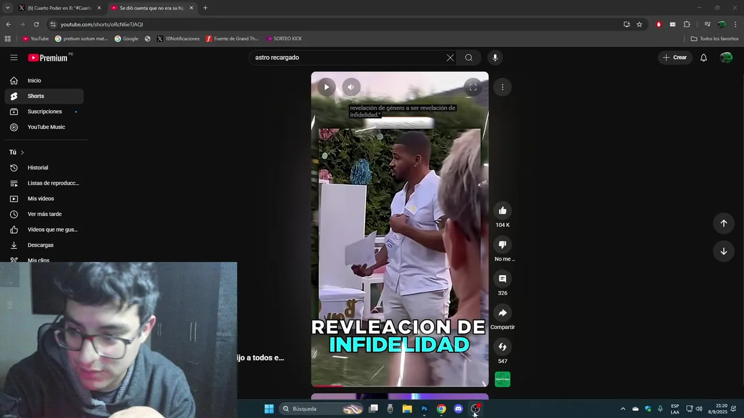Expand the Tú section chevron

pos(22,152)
